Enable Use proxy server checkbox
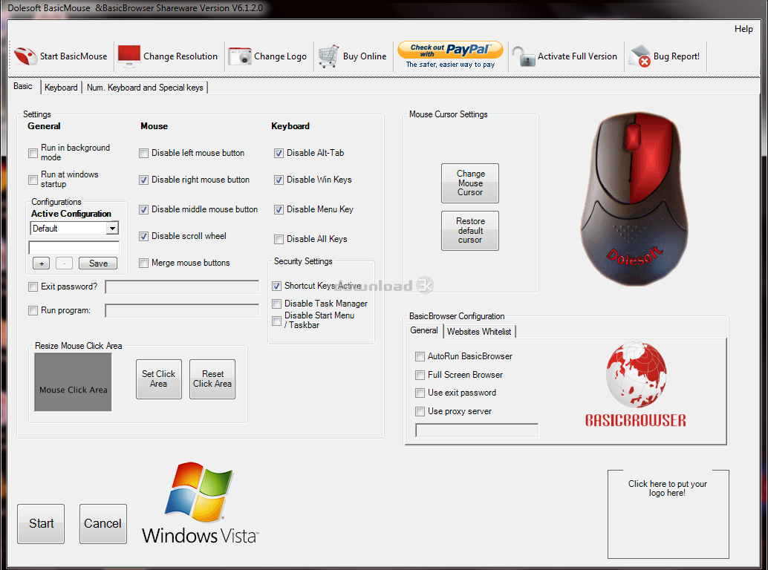768x570 pixels. click(420, 411)
